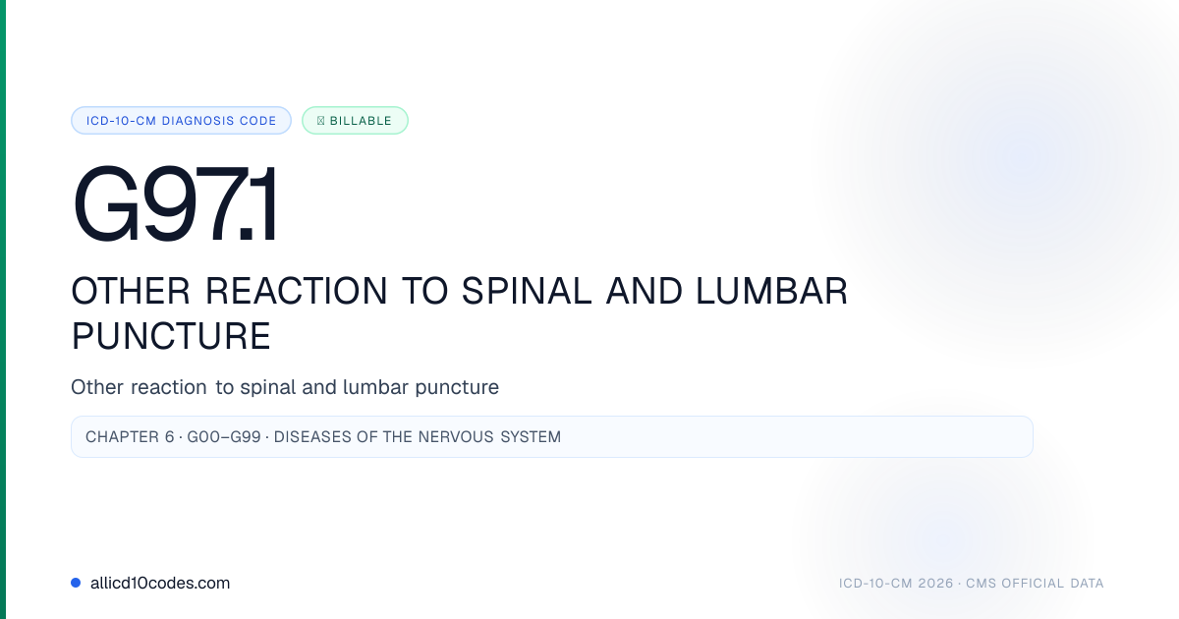Click the ICD-10-CM Diagnosis Code badge

tap(181, 121)
